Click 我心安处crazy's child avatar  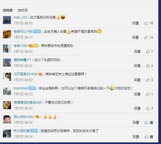[7, 119]
